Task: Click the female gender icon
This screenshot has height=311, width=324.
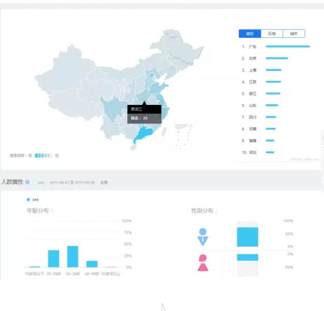Action: click(x=203, y=263)
